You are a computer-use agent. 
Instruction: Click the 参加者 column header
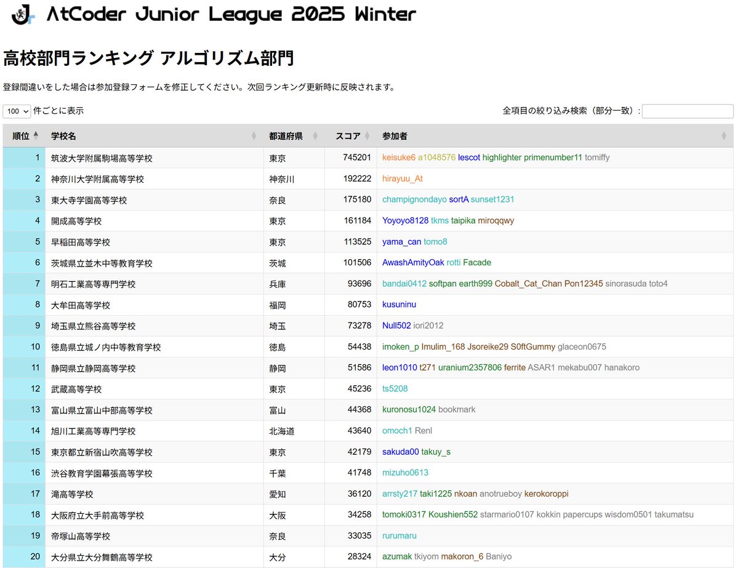[555, 136]
